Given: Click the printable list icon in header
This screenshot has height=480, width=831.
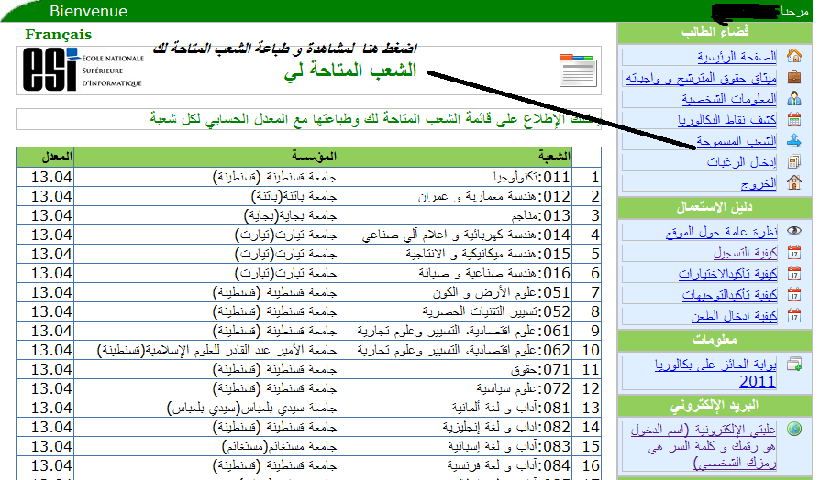Looking at the screenshot, I should coord(578,71).
